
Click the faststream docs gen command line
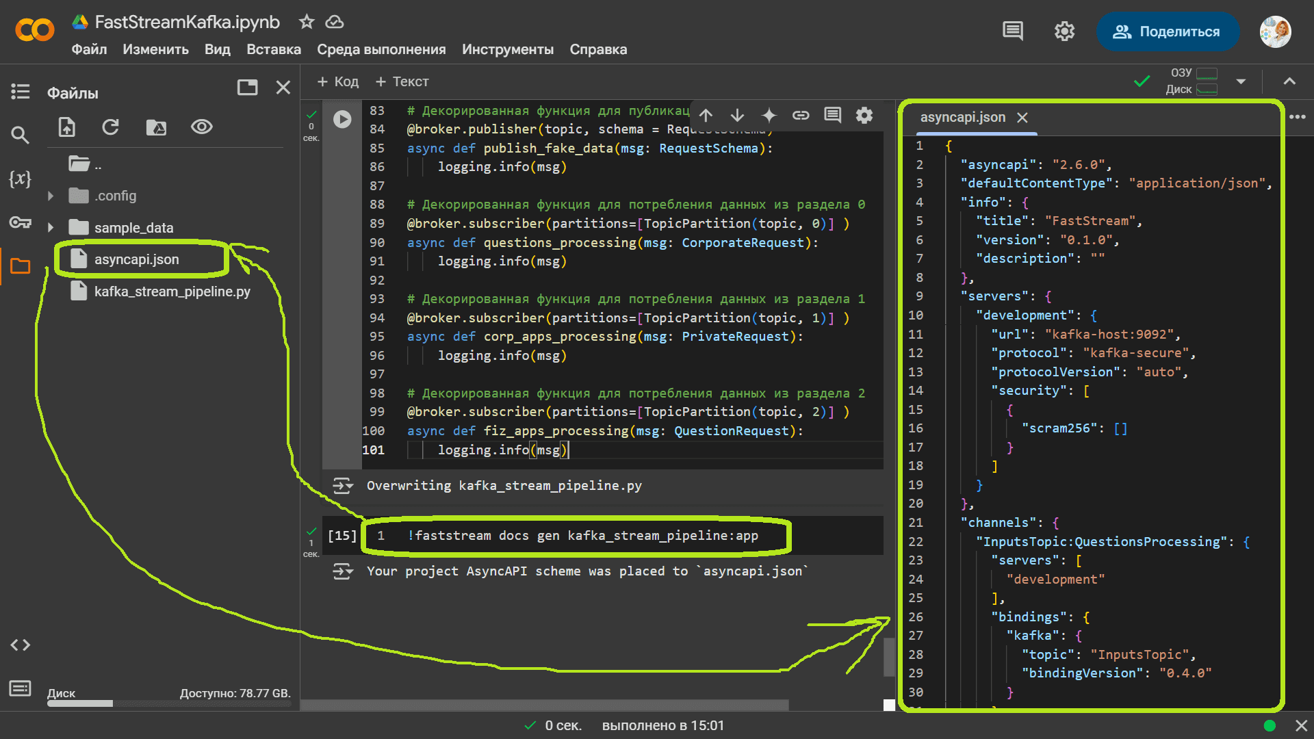pyautogui.click(x=583, y=536)
